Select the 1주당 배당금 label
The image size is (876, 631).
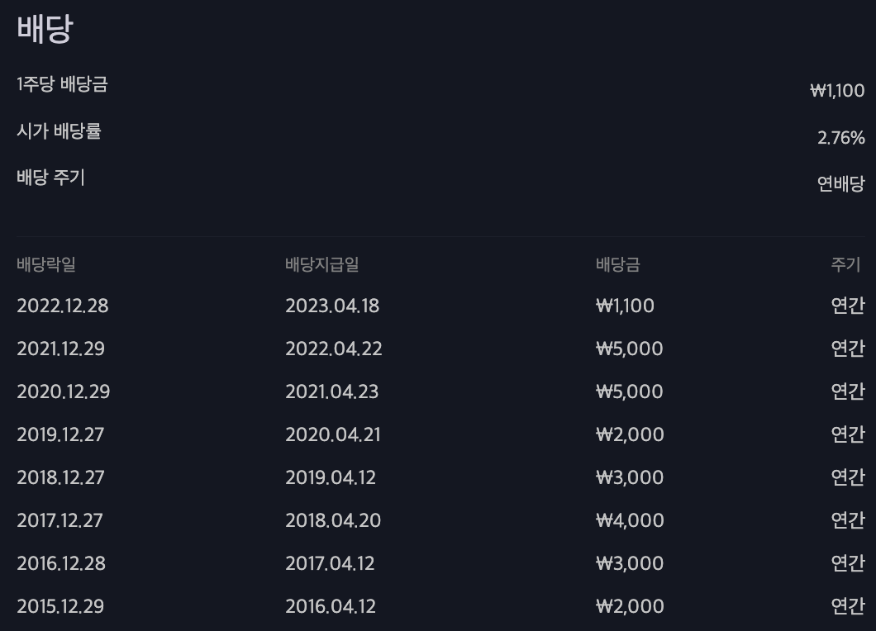click(x=62, y=84)
